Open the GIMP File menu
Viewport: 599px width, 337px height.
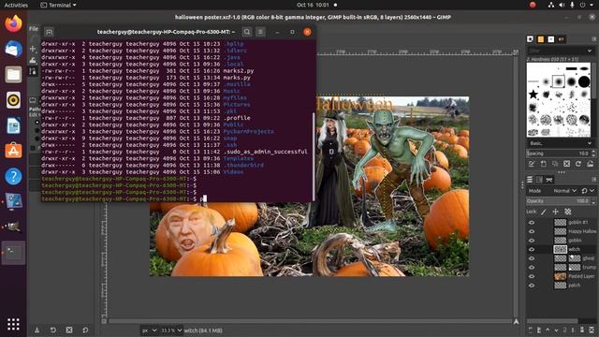[34, 29]
